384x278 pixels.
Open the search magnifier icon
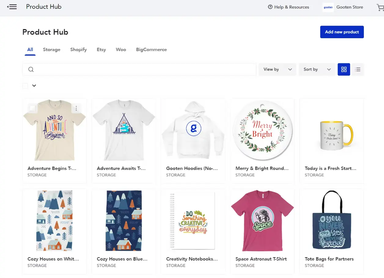[x=31, y=69]
